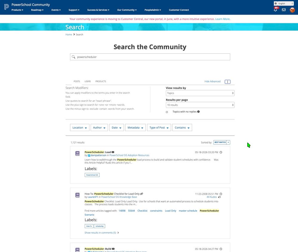Click the Learn More link
This screenshot has width=298, height=252.
click(223, 19)
